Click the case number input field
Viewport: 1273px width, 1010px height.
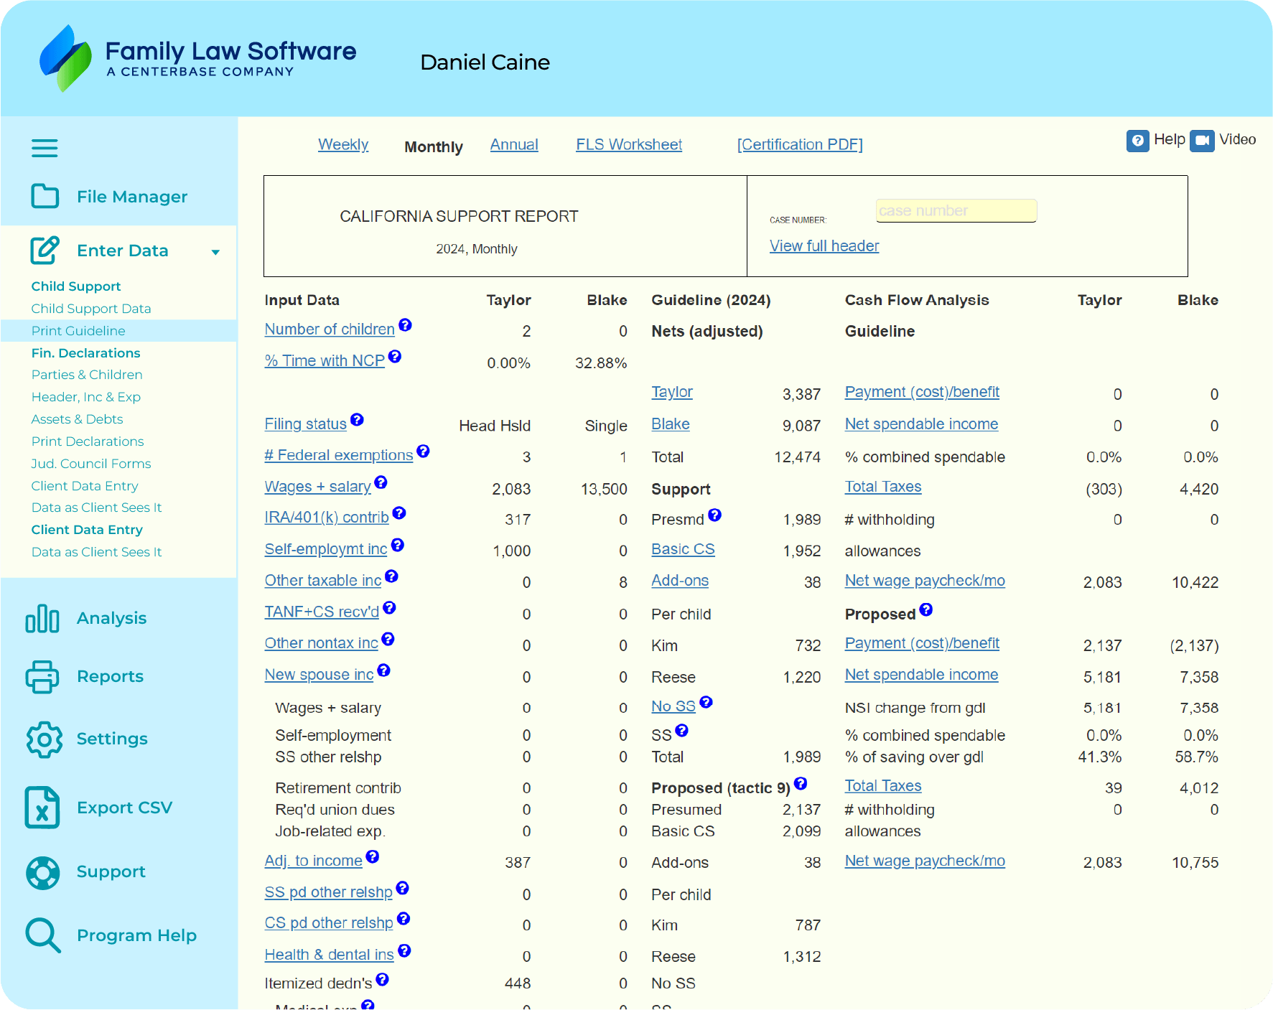(x=956, y=211)
